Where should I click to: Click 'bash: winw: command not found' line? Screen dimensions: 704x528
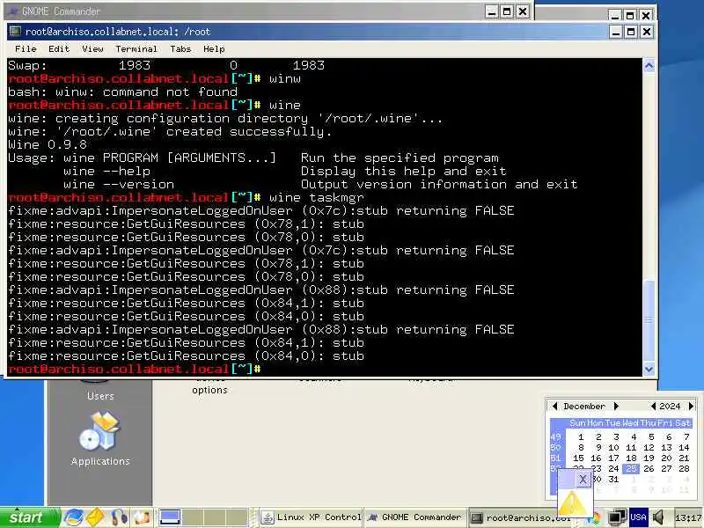tap(123, 92)
